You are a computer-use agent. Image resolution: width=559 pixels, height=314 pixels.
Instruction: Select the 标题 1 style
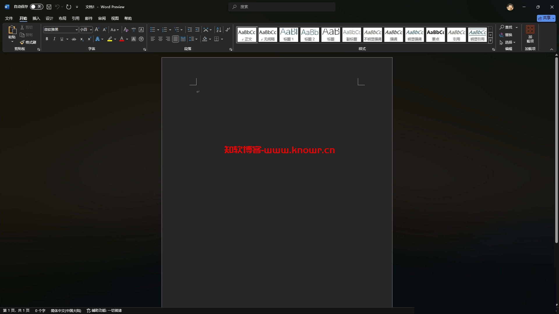[x=289, y=35]
